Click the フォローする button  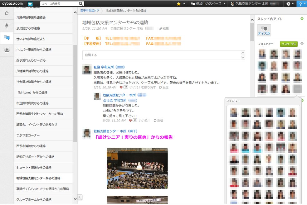click(289, 44)
